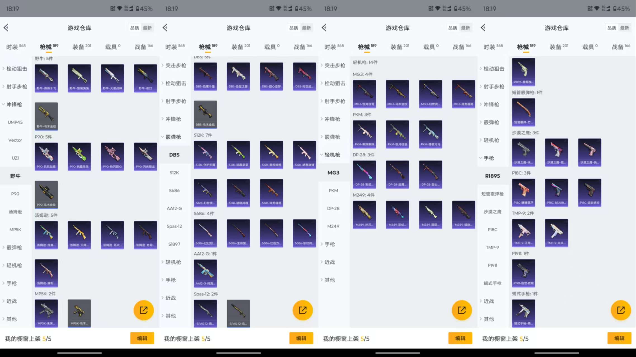Toggle 品质 sort on the light machine gun screen
The height and width of the screenshot is (357, 636).
coord(453,28)
